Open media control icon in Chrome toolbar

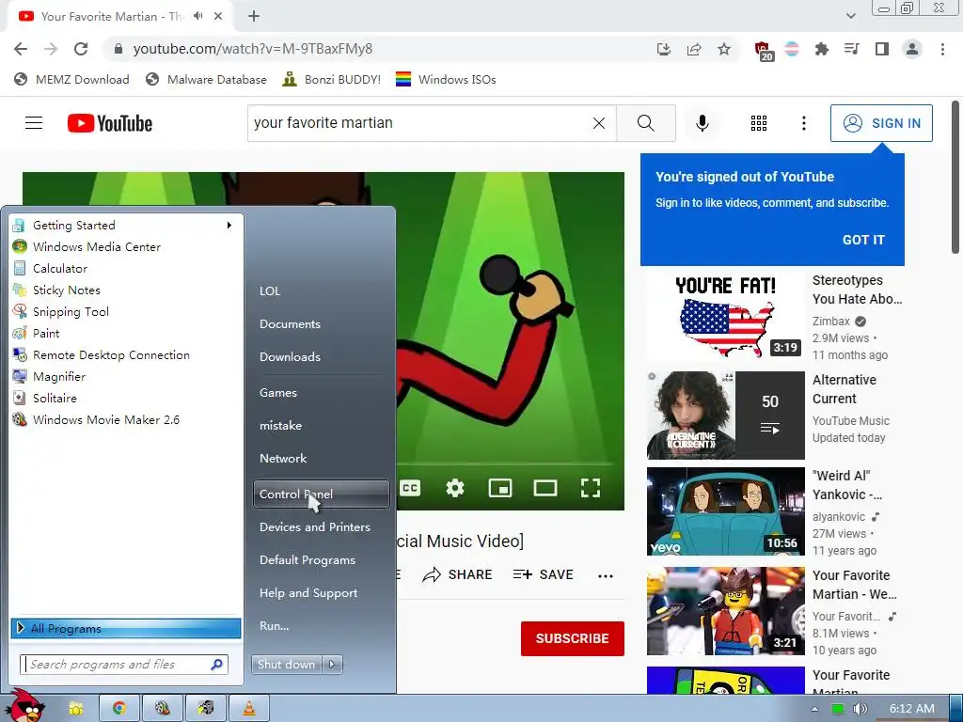pos(851,49)
